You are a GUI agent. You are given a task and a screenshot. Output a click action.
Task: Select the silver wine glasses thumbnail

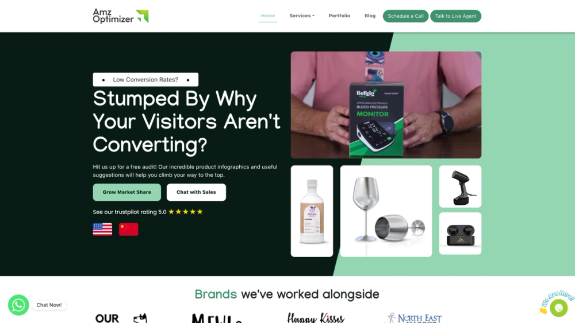point(386,211)
